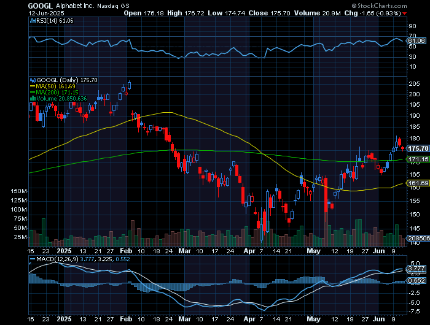The image size is (430, 325).
Task: Click the 'May' label on price chart axis
Action: pos(313,251)
